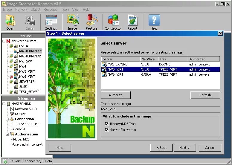Click admin.servers cell in server list
Viewport: 232px width, 165px height.
pyautogui.click(x=199, y=74)
